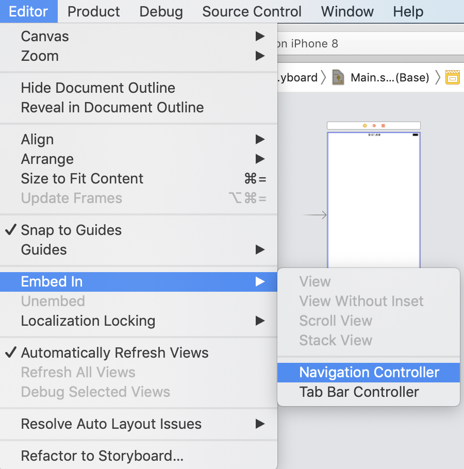Click the storyboard entry point arrow
Screen dimensions: 464x469
point(314,215)
